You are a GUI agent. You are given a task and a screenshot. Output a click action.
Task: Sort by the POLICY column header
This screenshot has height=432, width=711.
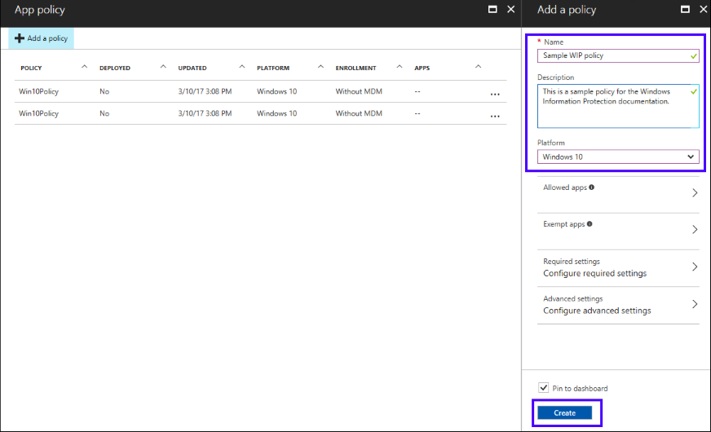[x=31, y=68]
